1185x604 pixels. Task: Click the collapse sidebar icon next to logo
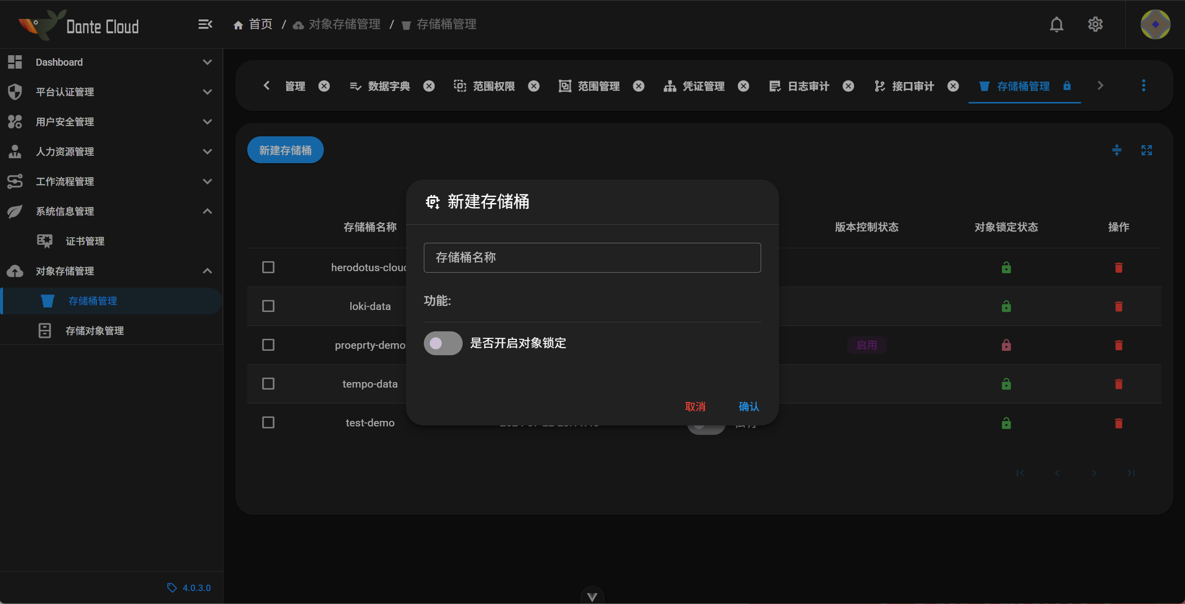(x=205, y=24)
